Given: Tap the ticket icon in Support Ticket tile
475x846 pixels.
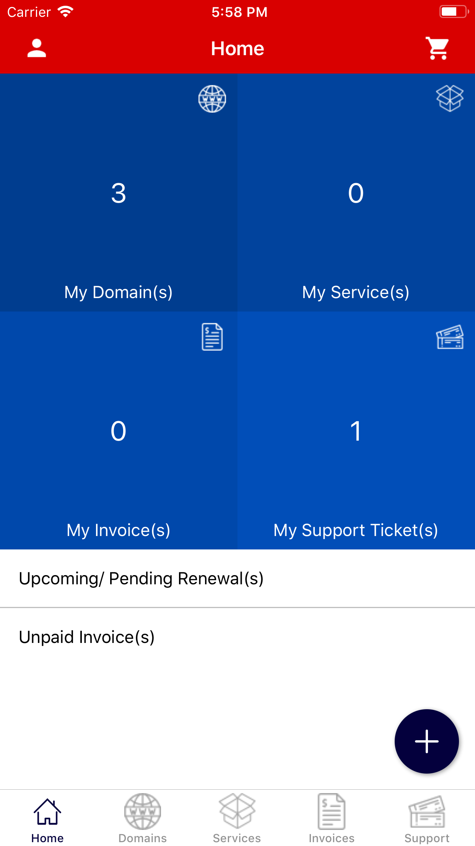Looking at the screenshot, I should 450,337.
